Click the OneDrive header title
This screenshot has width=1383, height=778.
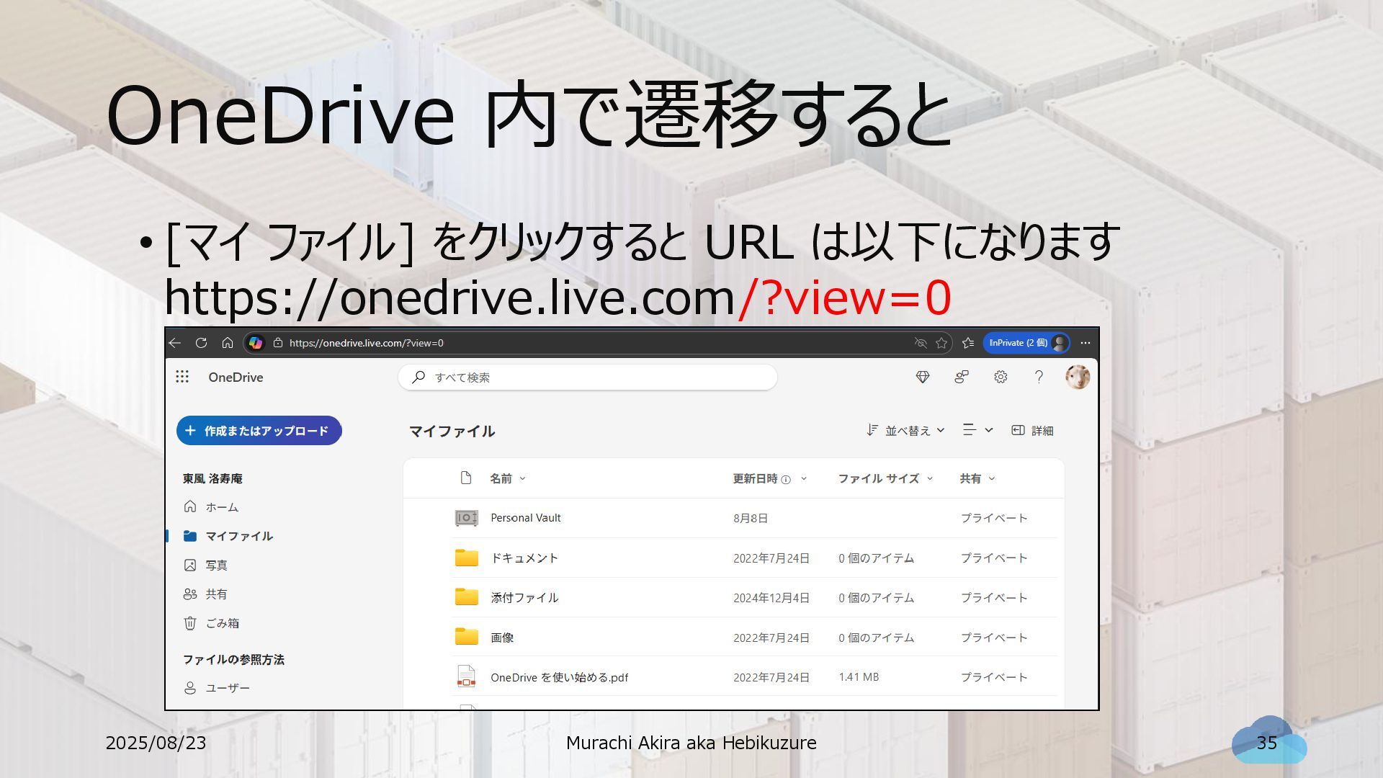pyautogui.click(x=236, y=377)
